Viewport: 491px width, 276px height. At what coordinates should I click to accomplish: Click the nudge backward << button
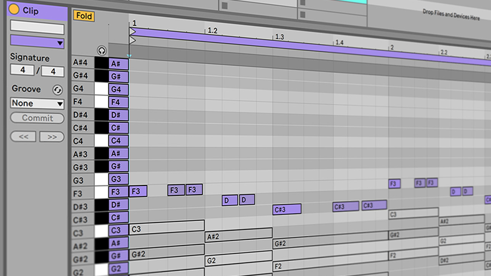(x=23, y=137)
